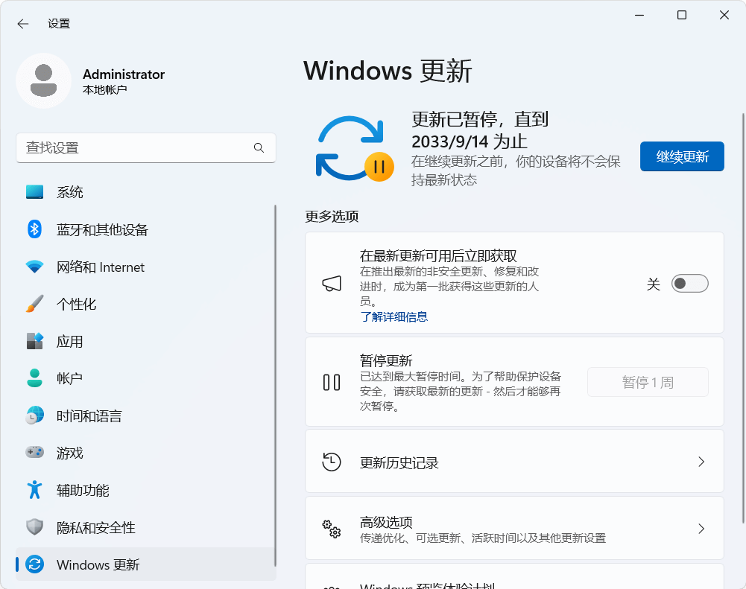Select Windows 更新 in the sidebar
The width and height of the screenshot is (746, 589).
[x=145, y=564]
